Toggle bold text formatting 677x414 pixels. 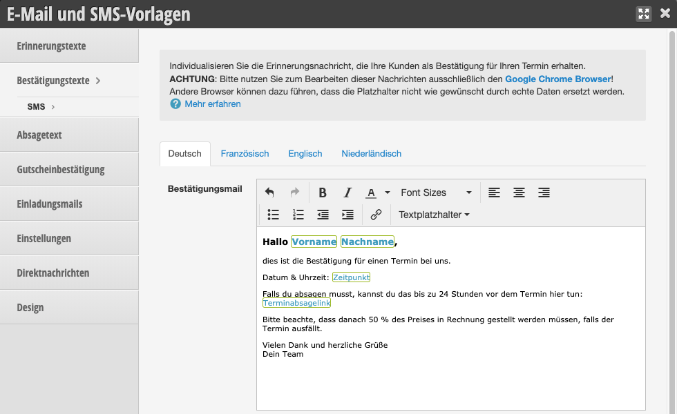323,193
